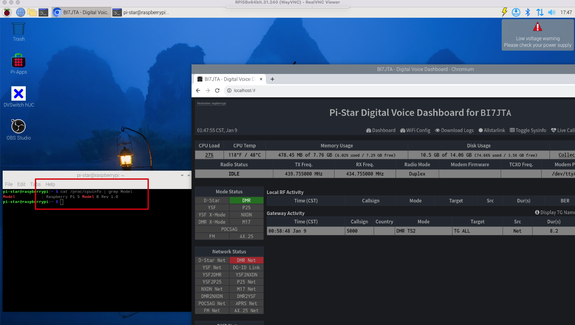Click the 434.755000 MHz RX frequency
Image resolution: width=575 pixels, height=325 pixels.
[365, 174]
